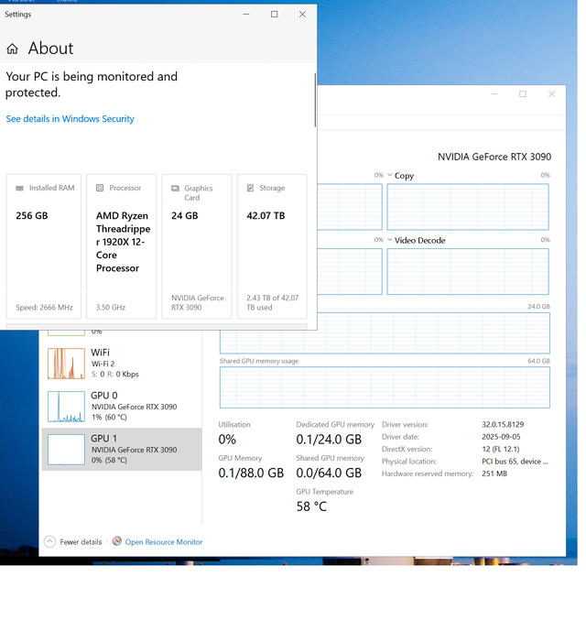Click the Storage drive icon
The width and height of the screenshot is (586, 642).
click(x=251, y=188)
